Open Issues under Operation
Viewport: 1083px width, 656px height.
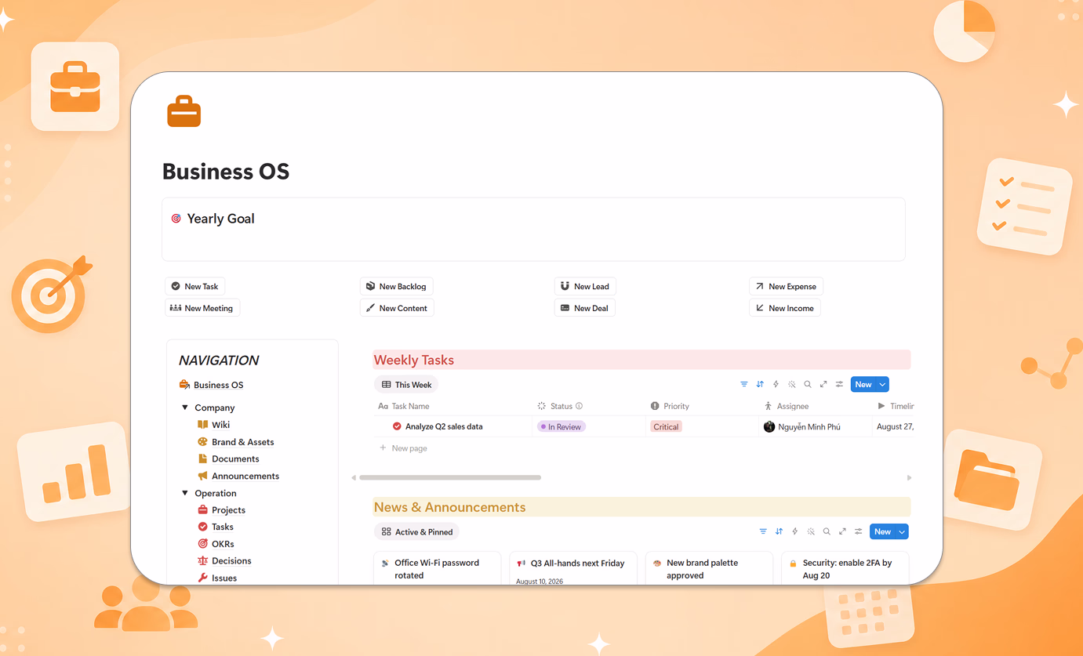(x=217, y=578)
